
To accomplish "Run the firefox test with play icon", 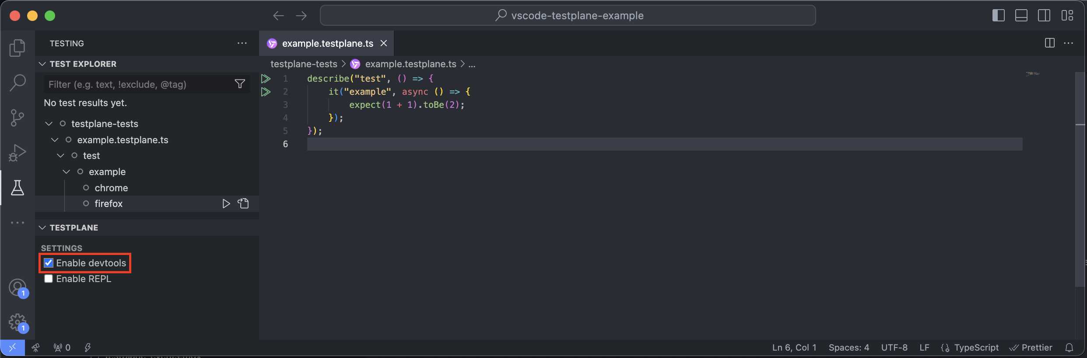I will 226,204.
